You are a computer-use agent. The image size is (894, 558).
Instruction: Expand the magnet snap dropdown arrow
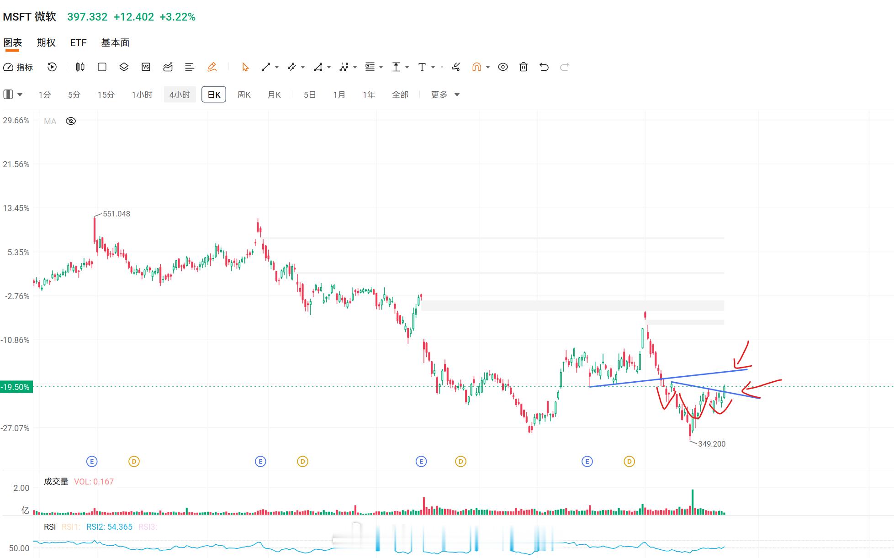488,67
